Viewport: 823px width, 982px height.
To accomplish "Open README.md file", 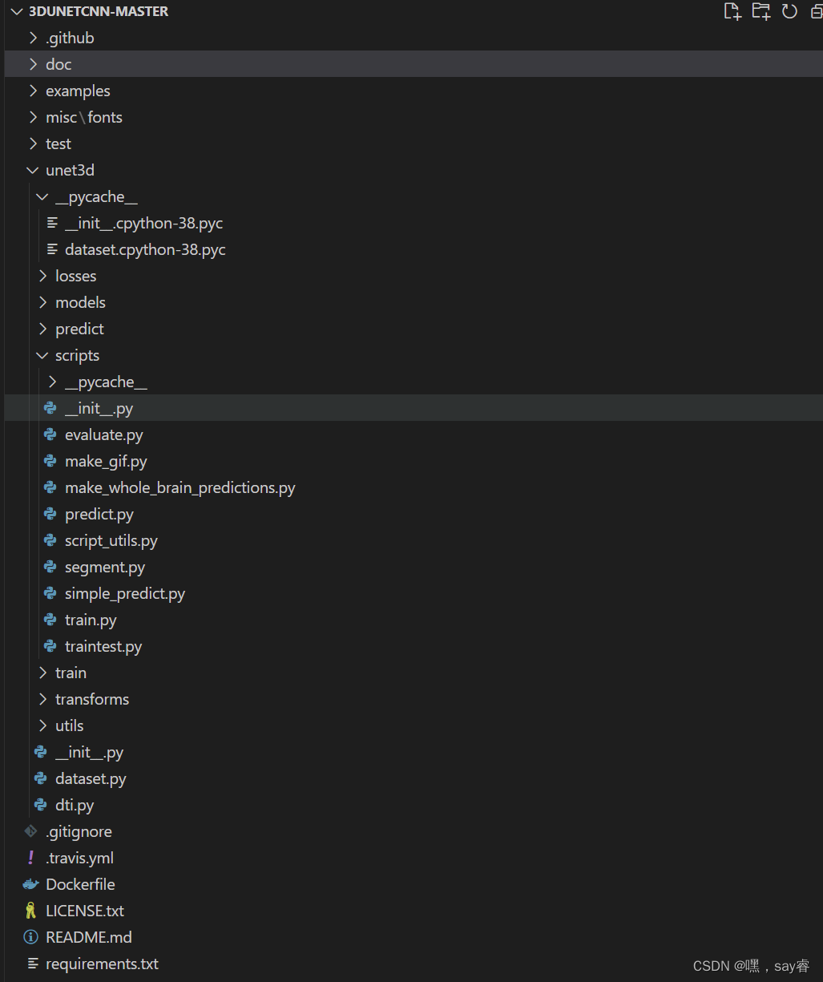I will [89, 937].
